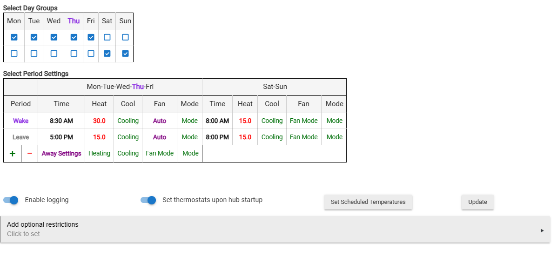Set weekend Leave Mode
This screenshot has height=264, width=557.
click(x=335, y=137)
